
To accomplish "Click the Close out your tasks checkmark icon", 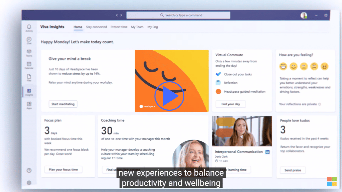I will point(218,74).
